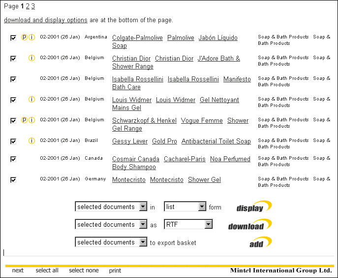Click the P icon in Colgate-Palmolive row
338x278 pixels.
pos(24,37)
